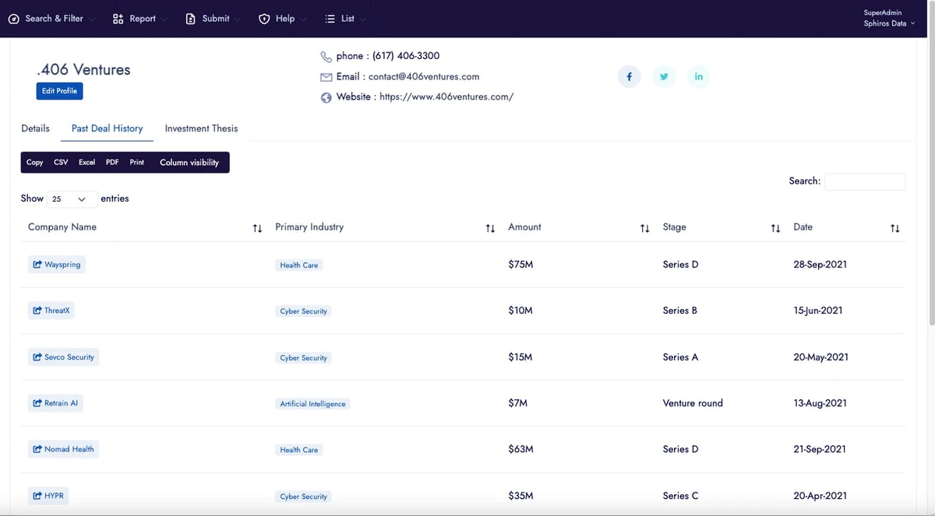Click the 28-Sep-2021 date cell
This screenshot has width=935, height=516.
pos(820,265)
